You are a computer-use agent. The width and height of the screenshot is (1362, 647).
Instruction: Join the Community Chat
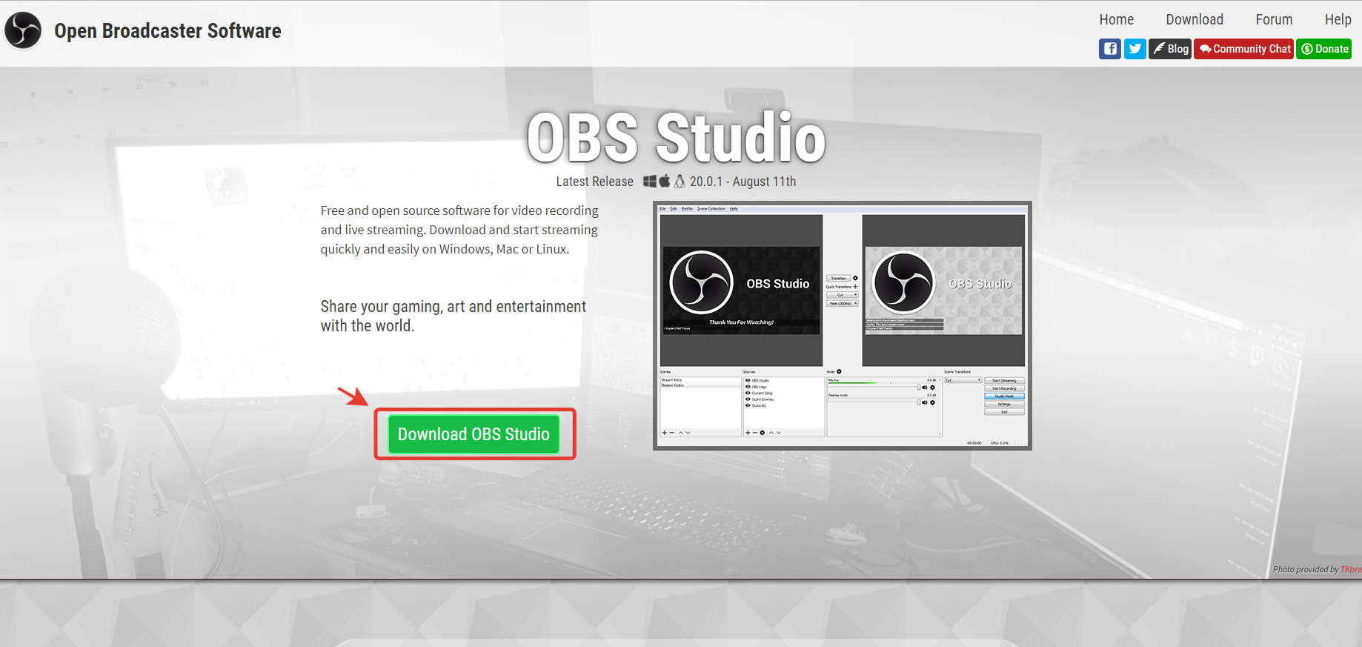(1243, 49)
